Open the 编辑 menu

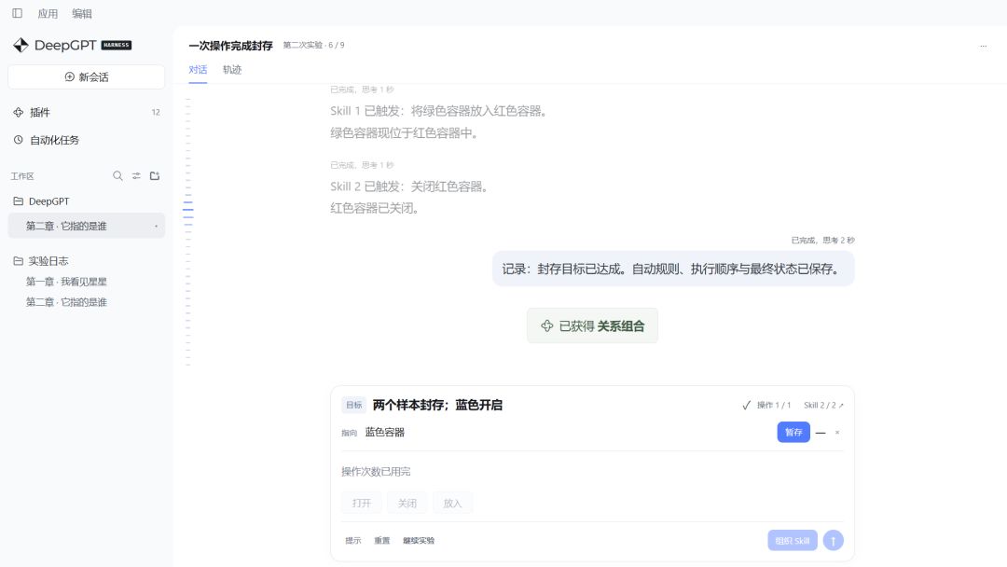point(81,13)
